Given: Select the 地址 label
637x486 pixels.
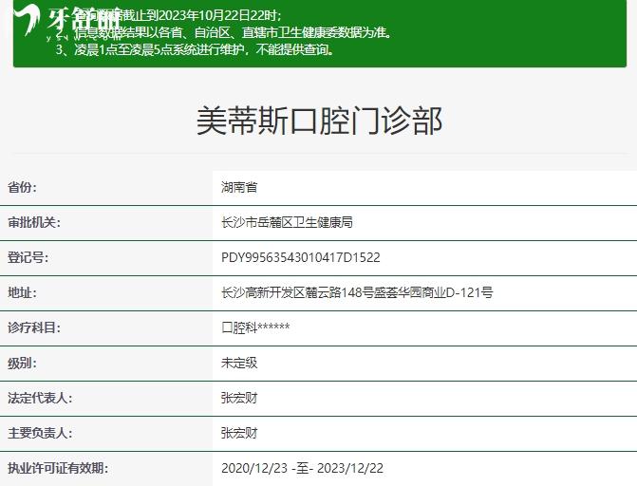Looking at the screenshot, I should pos(22,292).
